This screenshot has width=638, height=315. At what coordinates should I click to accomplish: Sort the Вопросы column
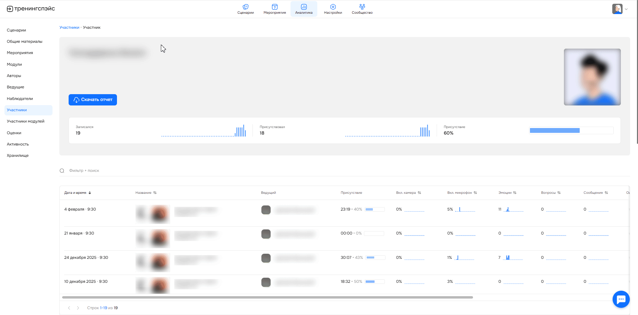pos(559,193)
